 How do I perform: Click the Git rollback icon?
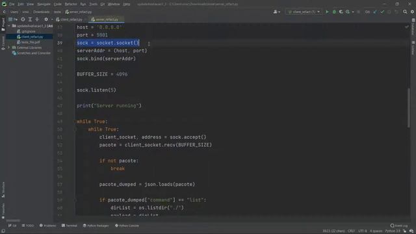[x=396, y=12]
